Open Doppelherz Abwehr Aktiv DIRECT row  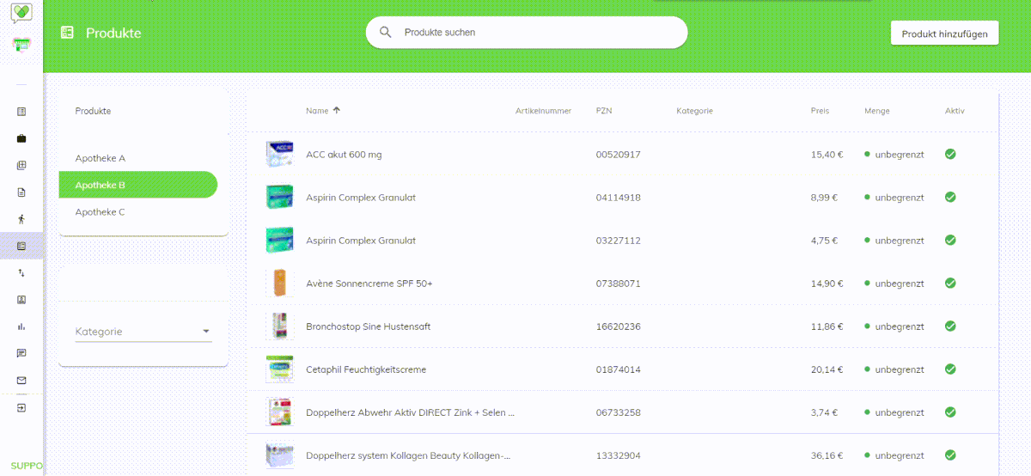click(622, 412)
